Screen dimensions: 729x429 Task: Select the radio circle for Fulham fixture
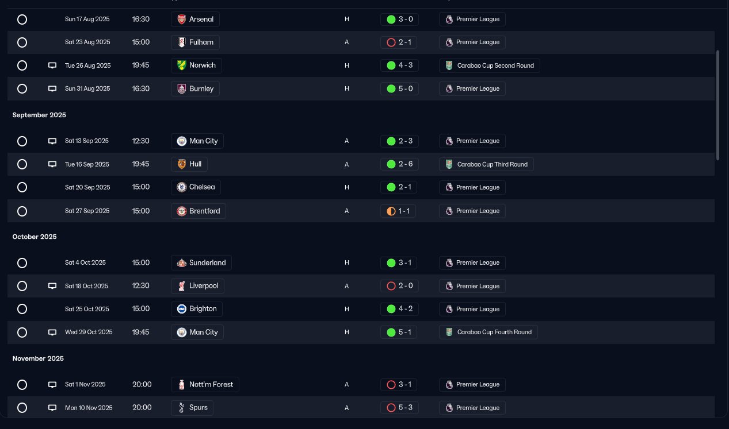22,42
